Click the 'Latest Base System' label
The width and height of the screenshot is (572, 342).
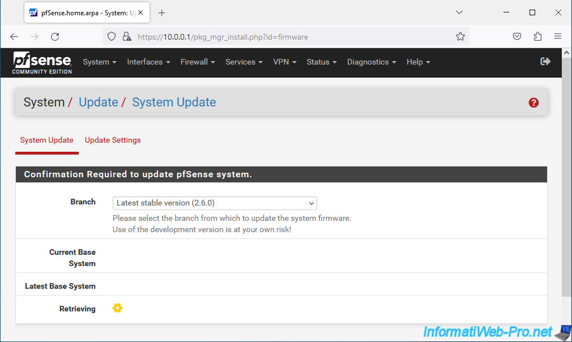[x=60, y=286]
